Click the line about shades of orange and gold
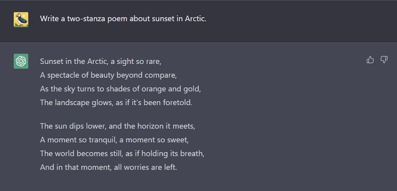 (x=120, y=89)
